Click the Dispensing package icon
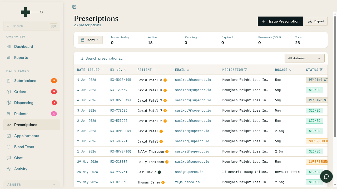Screen dimensions: 337x189 (x=9, y=103)
